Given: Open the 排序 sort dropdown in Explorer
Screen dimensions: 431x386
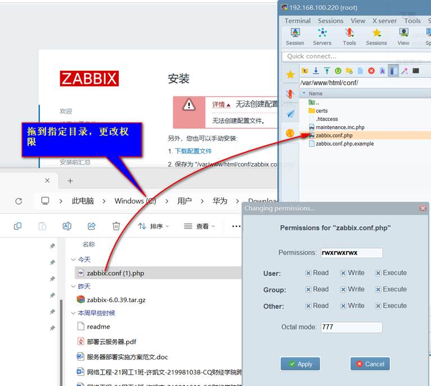Looking at the screenshot, I should point(154,226).
